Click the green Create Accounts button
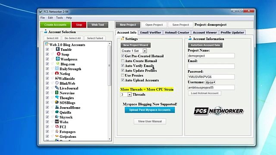Image resolution: width=276 pixels, height=155 pixels. pyautogui.click(x=55, y=25)
